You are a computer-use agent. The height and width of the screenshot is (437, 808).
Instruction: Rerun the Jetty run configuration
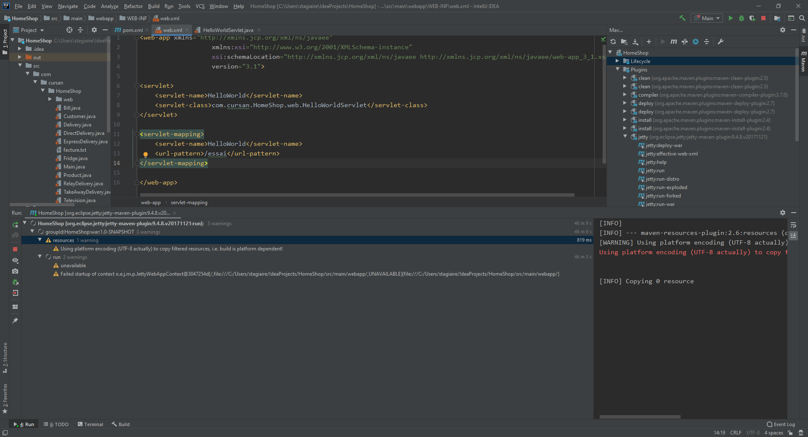tap(15, 225)
